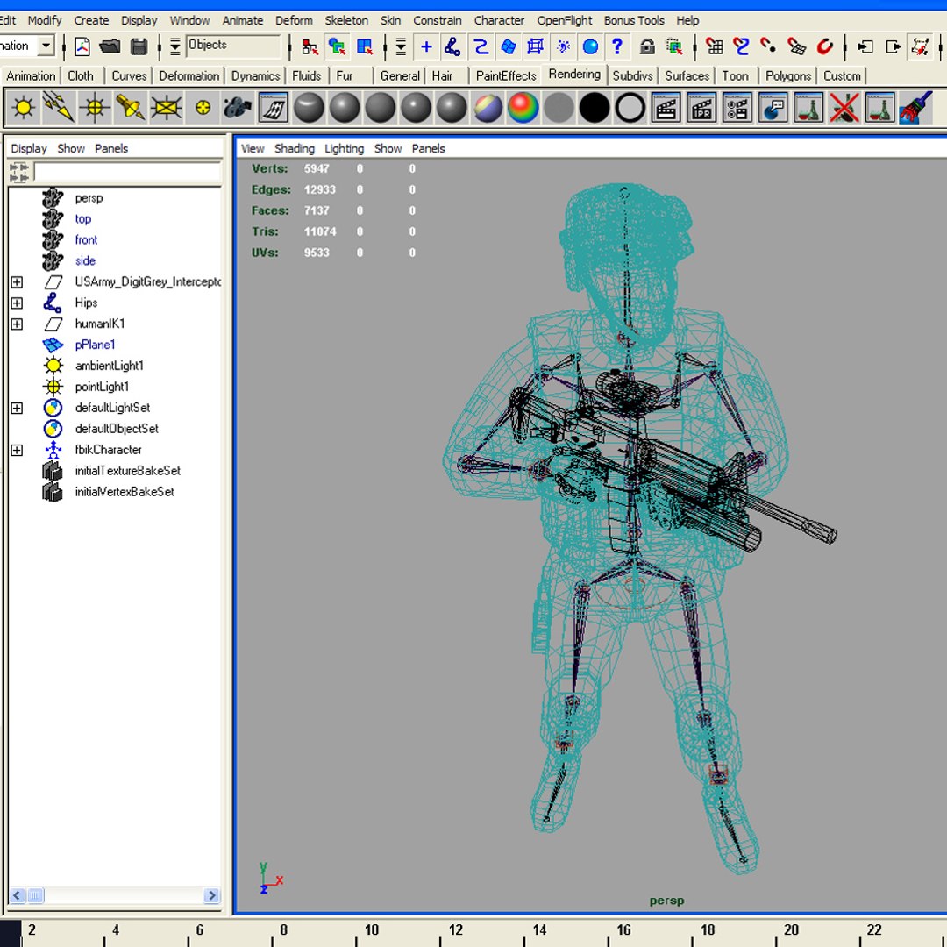
Task: Toggle the curves selection mask
Action: (481, 46)
